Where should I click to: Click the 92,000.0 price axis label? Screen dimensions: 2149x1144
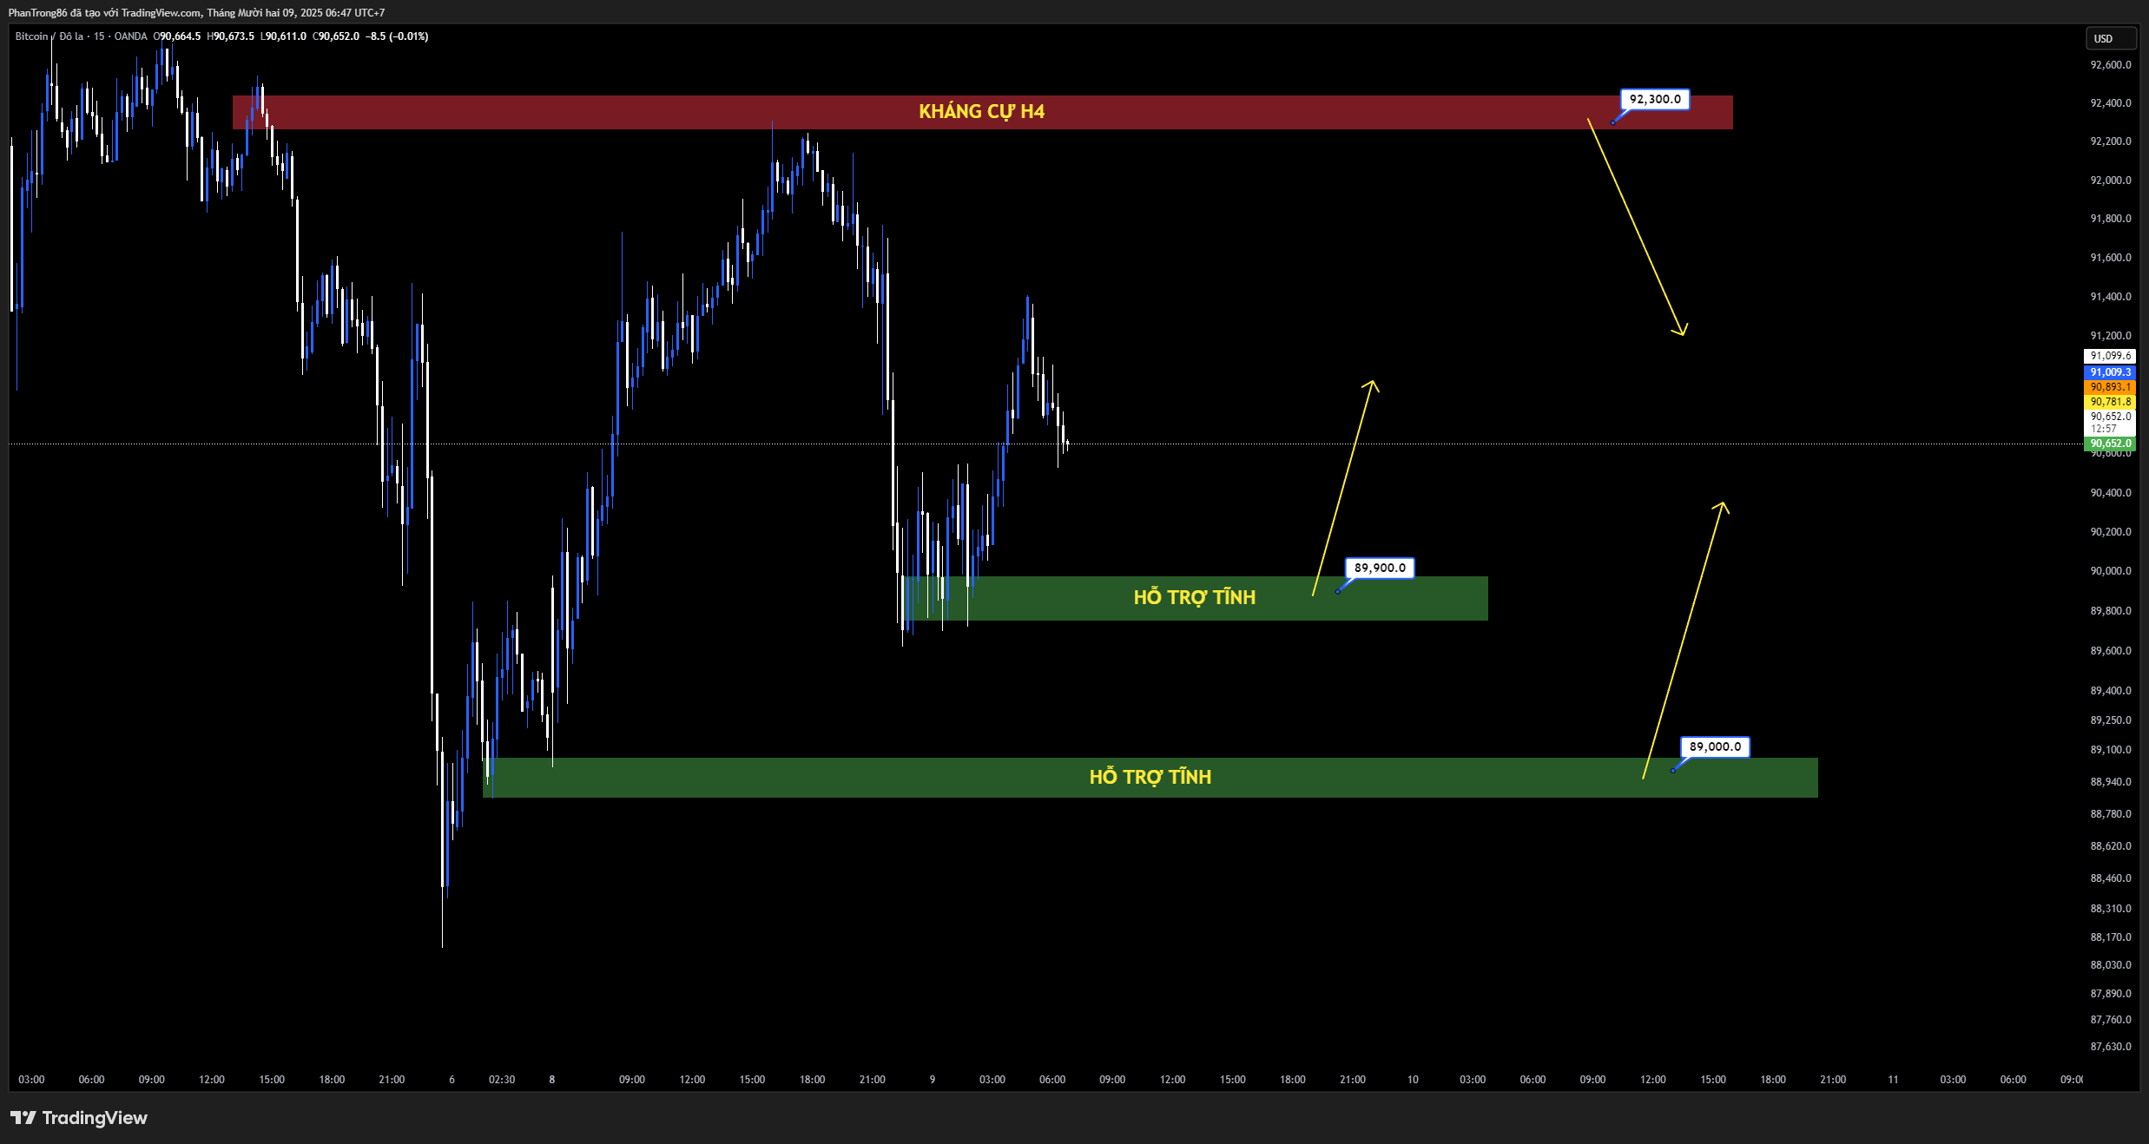click(2110, 181)
